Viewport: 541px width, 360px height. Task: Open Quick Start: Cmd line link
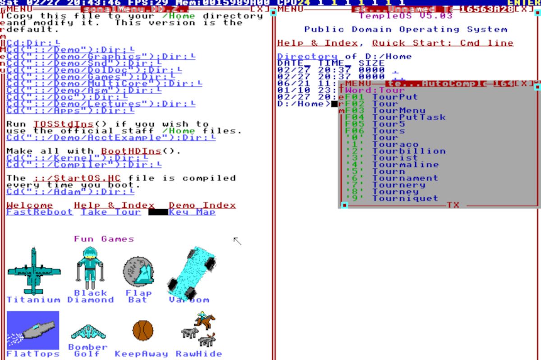pos(443,43)
